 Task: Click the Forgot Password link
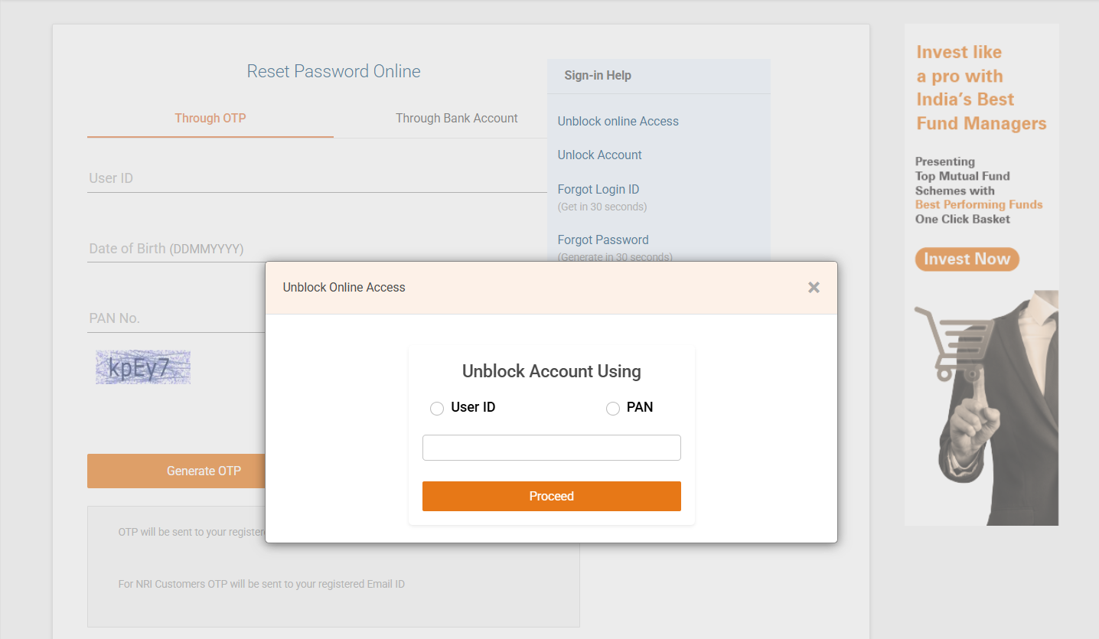(x=602, y=240)
